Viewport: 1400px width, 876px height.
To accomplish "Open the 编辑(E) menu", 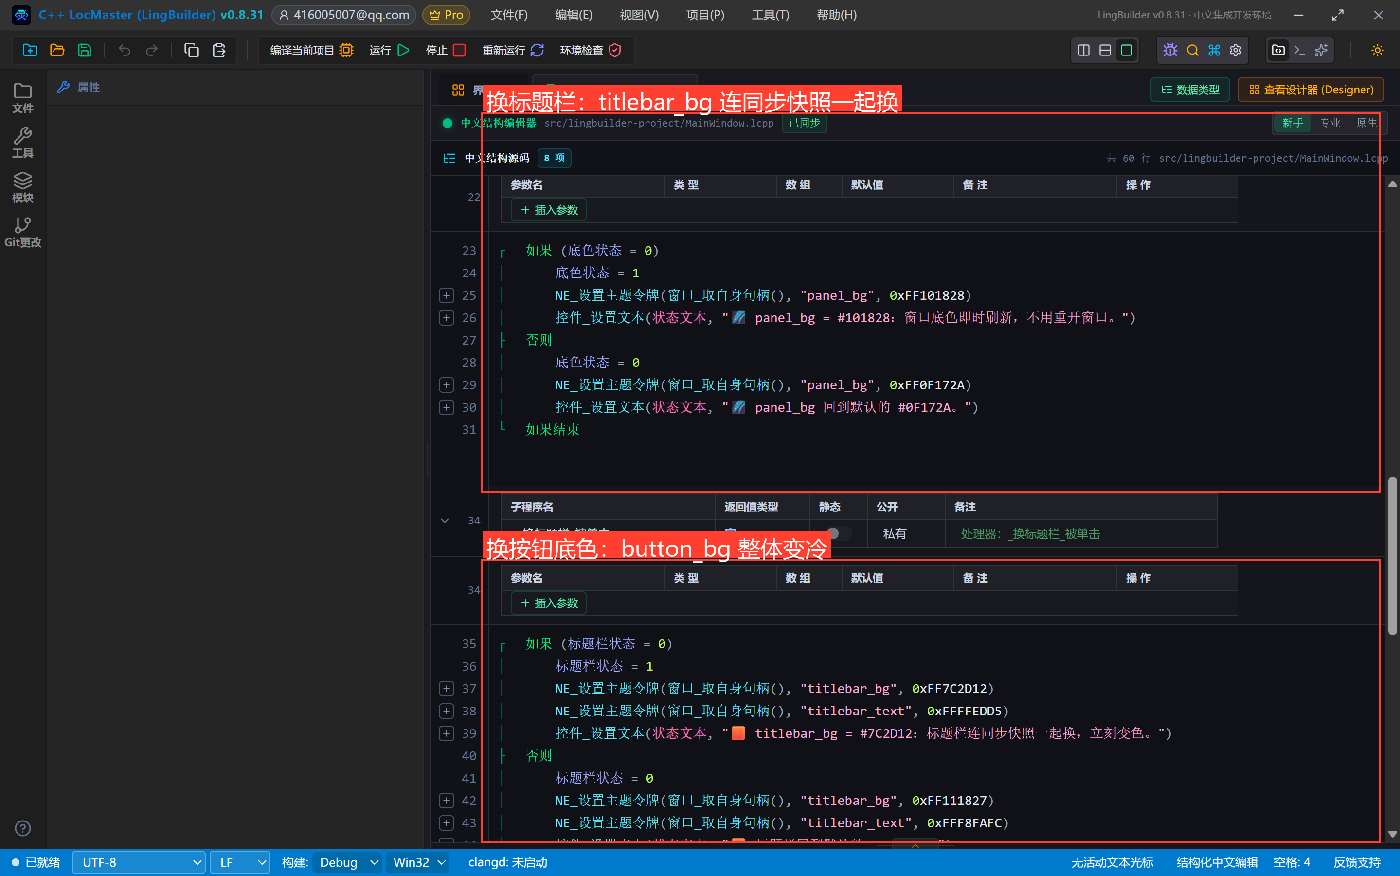I will tap(574, 15).
